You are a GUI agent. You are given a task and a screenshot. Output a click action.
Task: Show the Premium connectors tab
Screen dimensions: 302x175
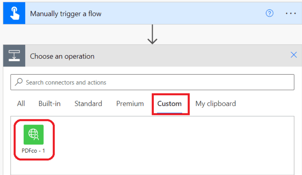click(x=130, y=104)
